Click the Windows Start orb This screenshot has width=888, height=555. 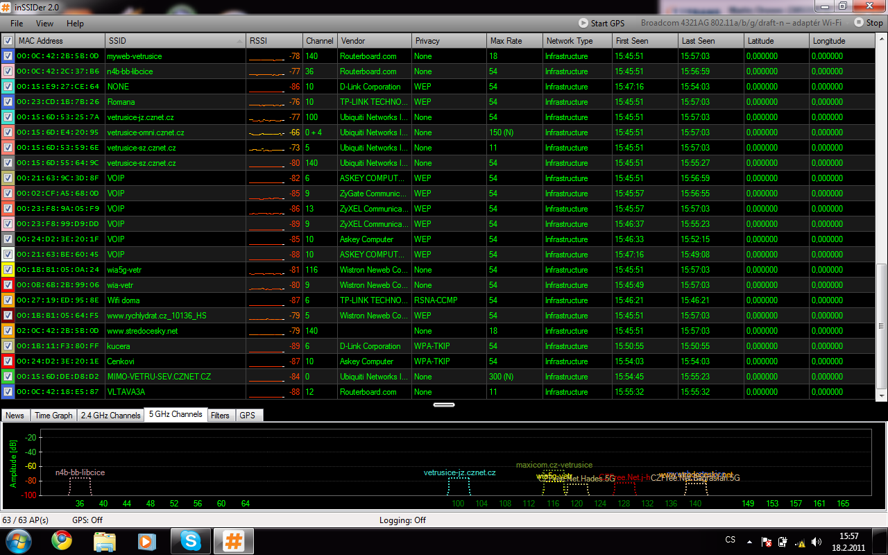pos(18,540)
